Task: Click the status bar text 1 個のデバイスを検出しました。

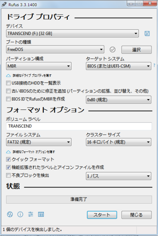Action: [32, 229]
